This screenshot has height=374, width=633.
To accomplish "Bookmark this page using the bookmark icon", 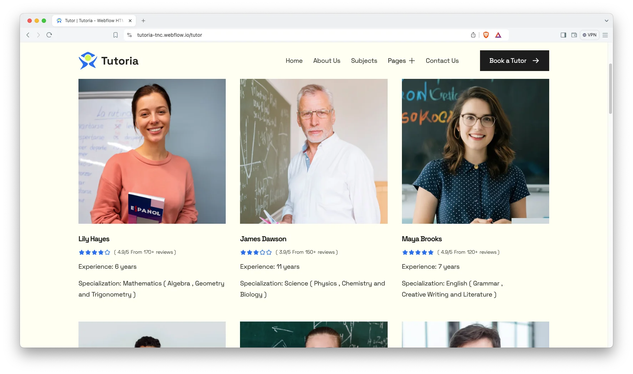I will (x=116, y=35).
